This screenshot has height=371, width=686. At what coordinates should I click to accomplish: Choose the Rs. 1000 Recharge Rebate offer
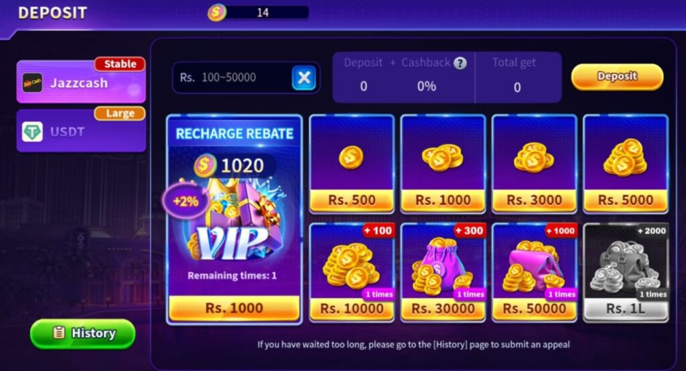[x=234, y=220]
